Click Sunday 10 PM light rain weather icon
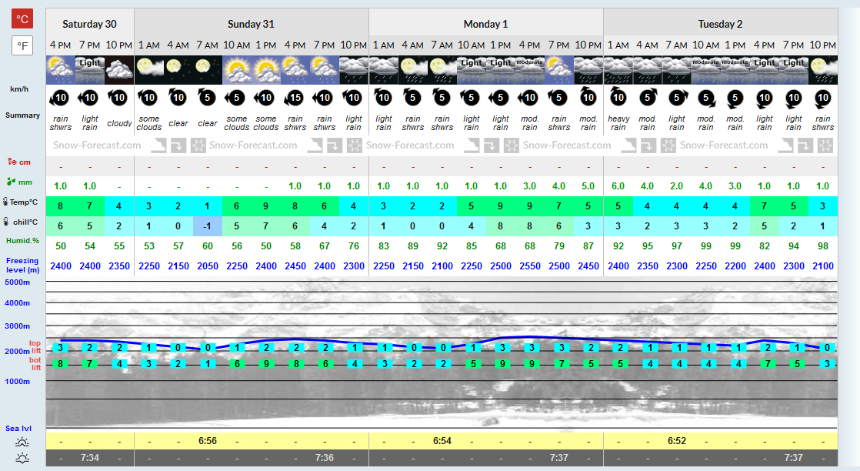This screenshot has width=860, height=471. coord(354,70)
